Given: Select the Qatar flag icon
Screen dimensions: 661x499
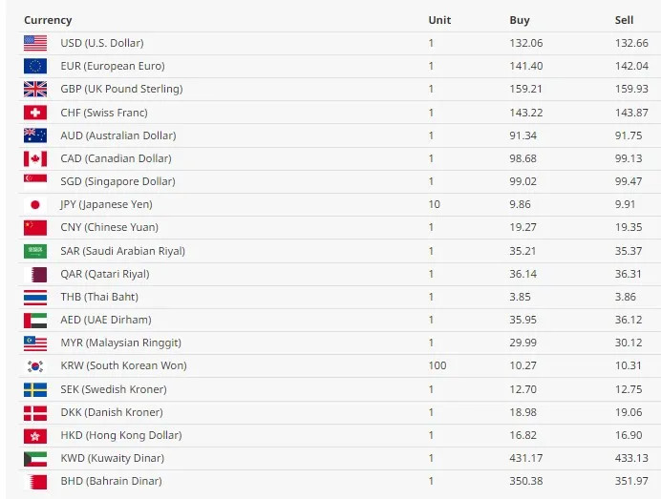Looking at the screenshot, I should pos(35,275).
